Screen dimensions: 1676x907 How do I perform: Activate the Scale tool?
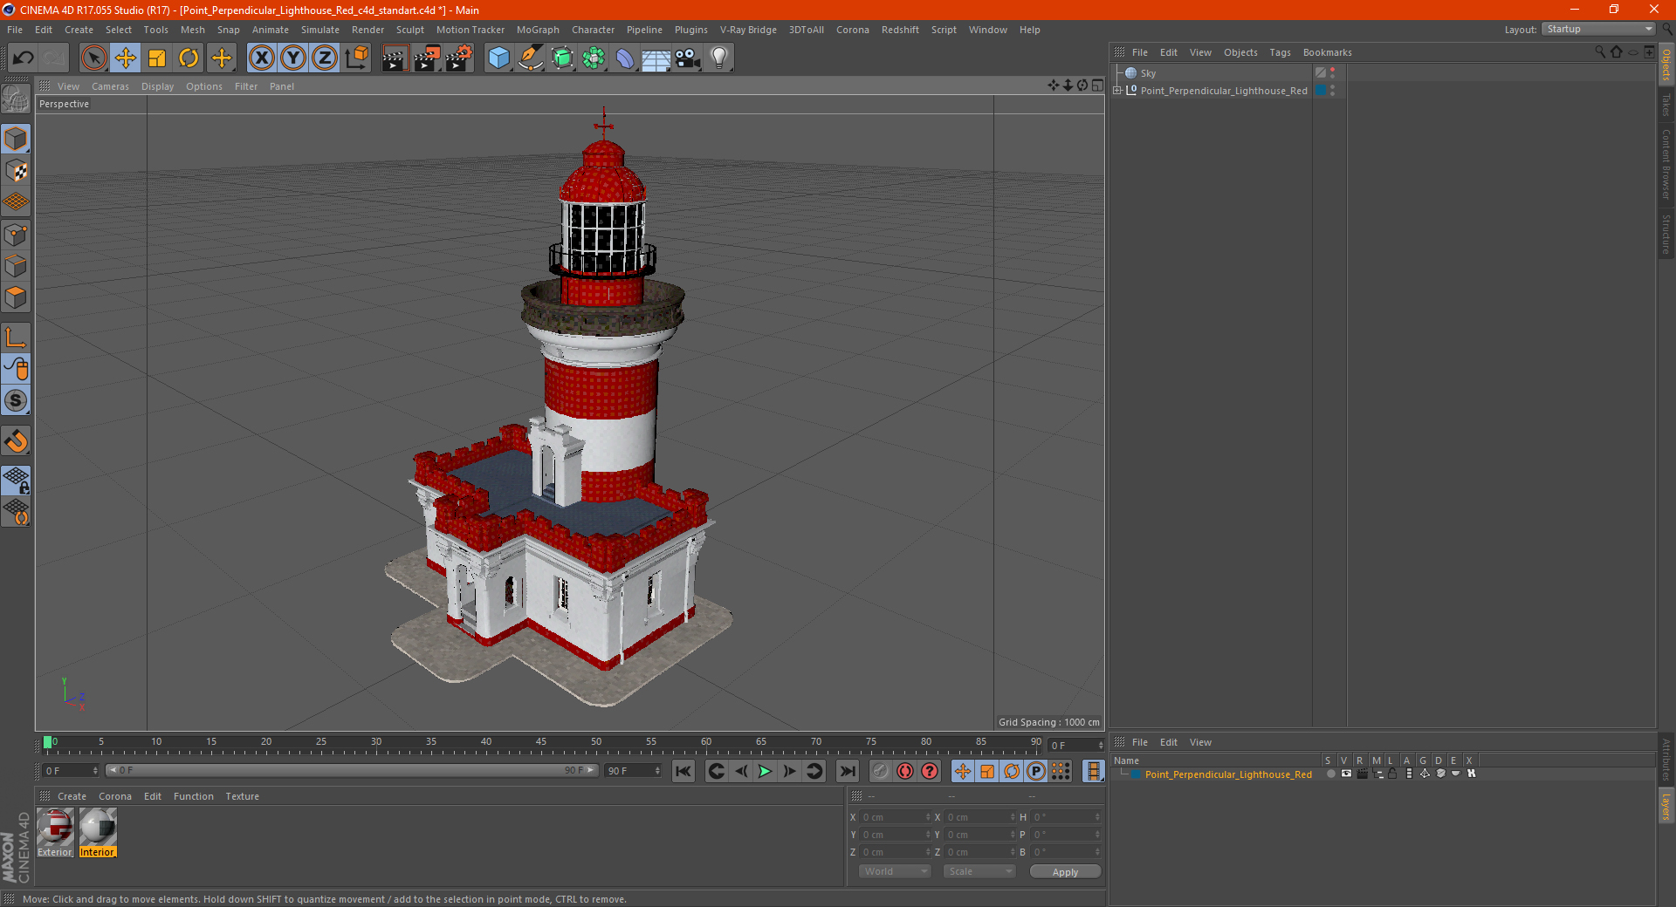click(157, 58)
